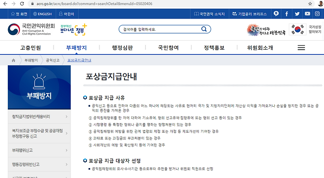Image resolution: width=324 pixels, height=178 pixels.
Task: Click breadcrumb 포상금지급안내
Action: click(x=79, y=60)
